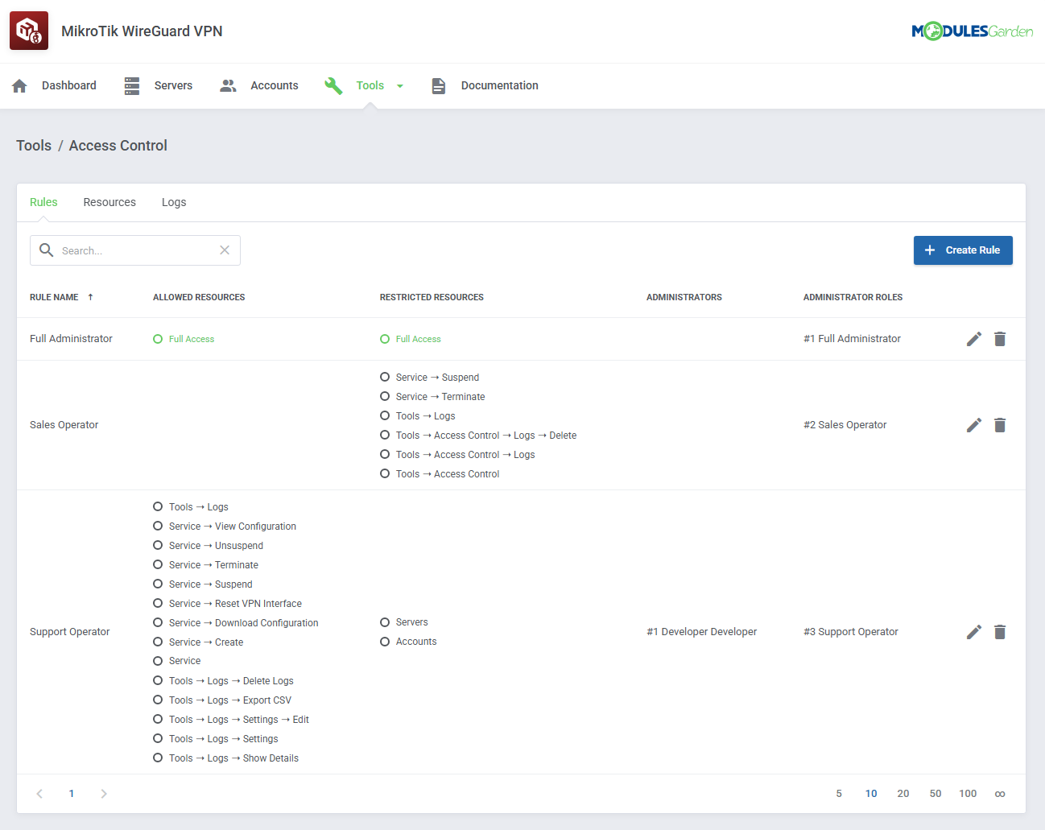This screenshot has width=1045, height=830.
Task: Click the search magnifier icon
Action: pyautogui.click(x=47, y=250)
